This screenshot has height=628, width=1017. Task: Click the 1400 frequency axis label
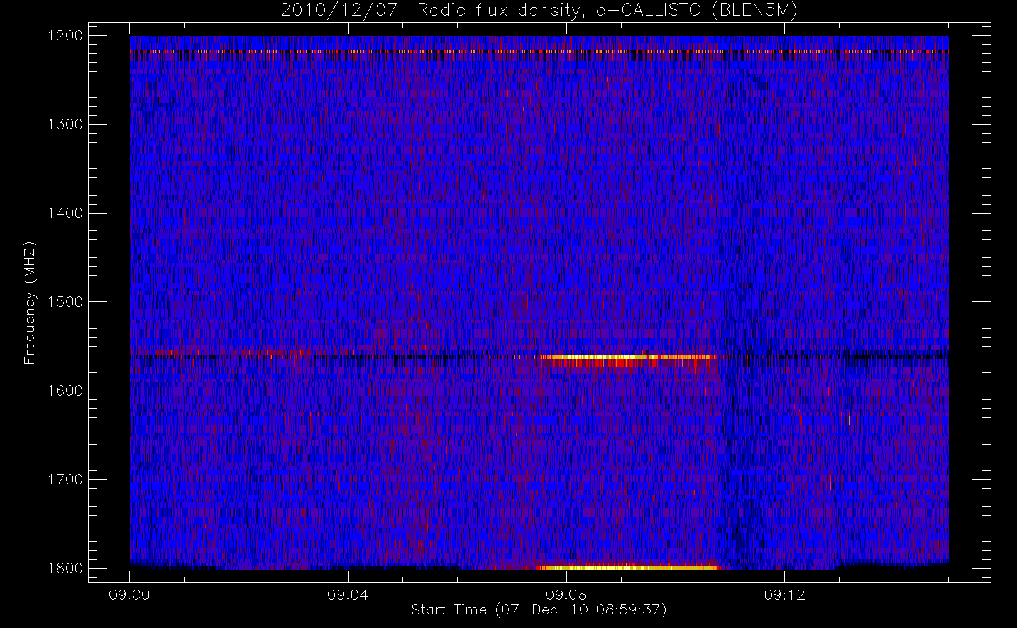pyautogui.click(x=65, y=214)
